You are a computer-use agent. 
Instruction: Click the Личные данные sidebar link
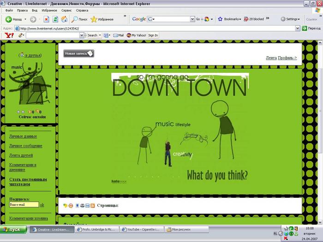click(23, 136)
